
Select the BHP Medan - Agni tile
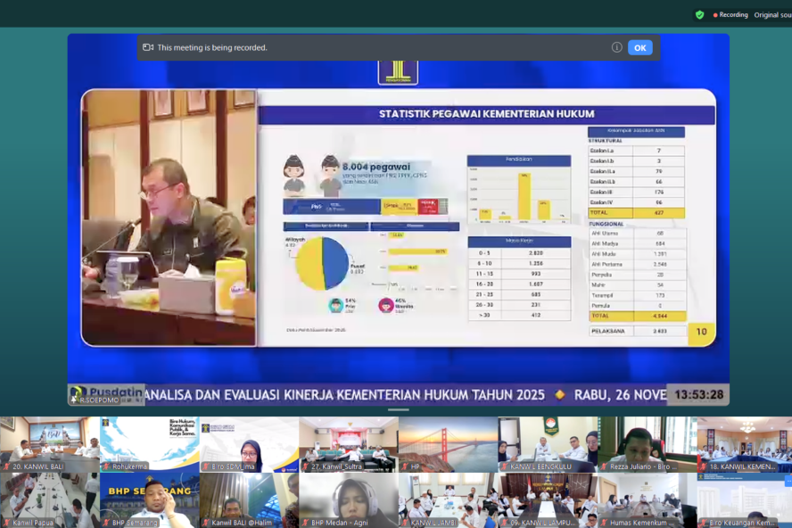click(348, 499)
